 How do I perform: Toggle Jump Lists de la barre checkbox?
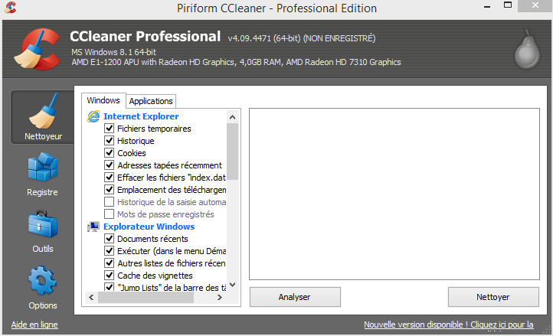pyautogui.click(x=109, y=287)
